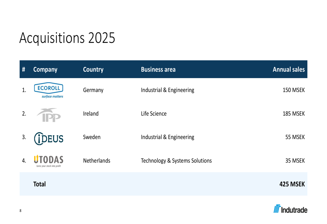Viewport: 327px width, 224px height.
Task: Select the 185 MSEK sales value
Action: coord(294,114)
